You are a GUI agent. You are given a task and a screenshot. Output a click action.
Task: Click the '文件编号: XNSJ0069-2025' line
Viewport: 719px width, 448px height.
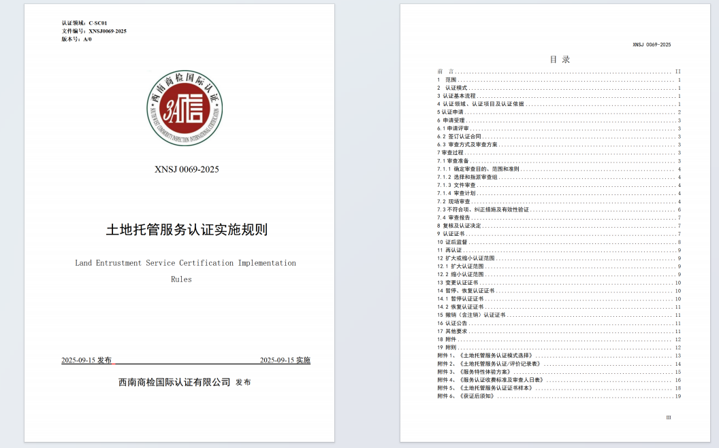coord(94,31)
